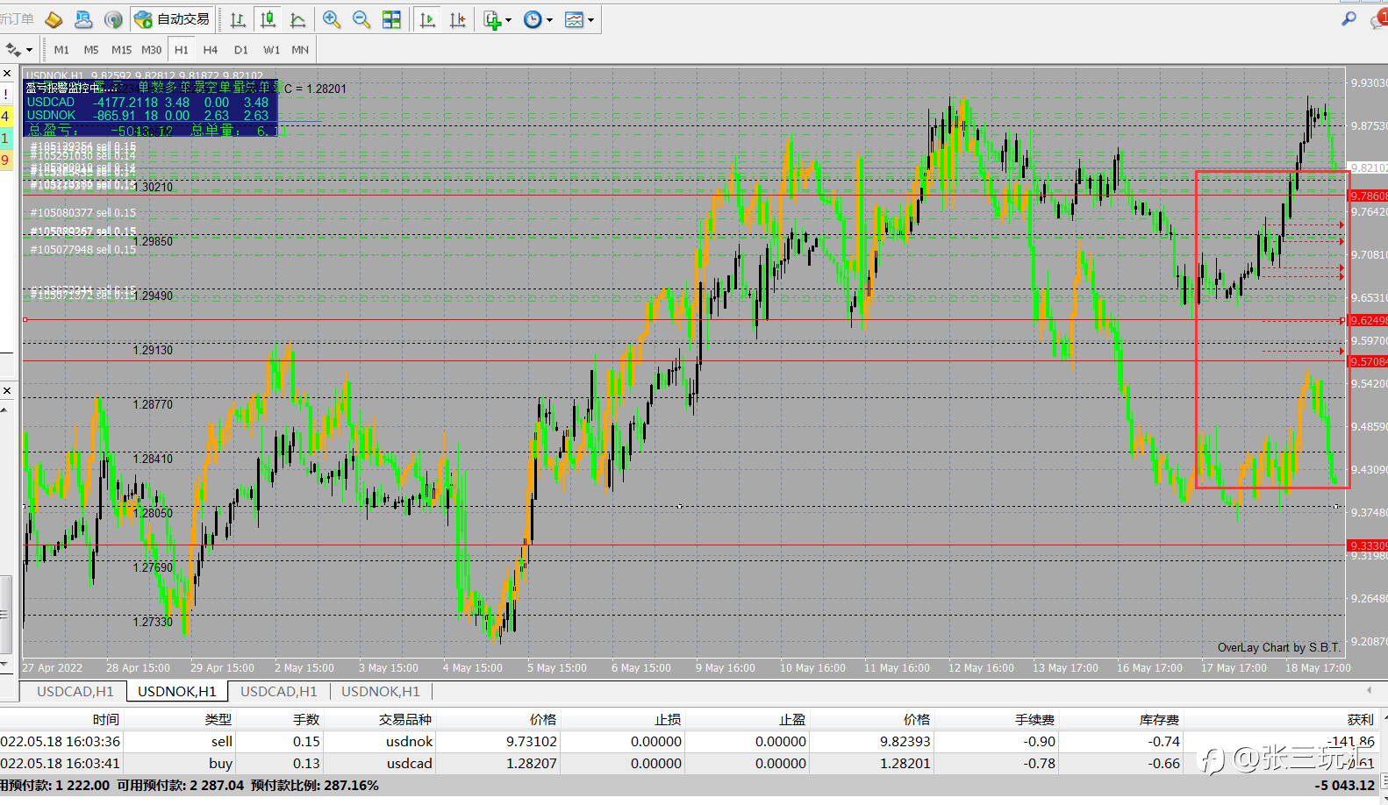Tile windows with the grid icon
The height and width of the screenshot is (805, 1388).
pyautogui.click(x=391, y=19)
